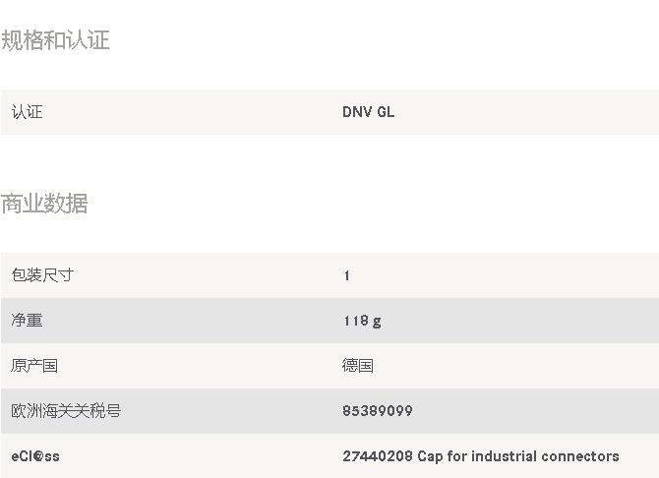The image size is (659, 478).
Task: Click the gray 净重 table row
Action: pos(329,321)
